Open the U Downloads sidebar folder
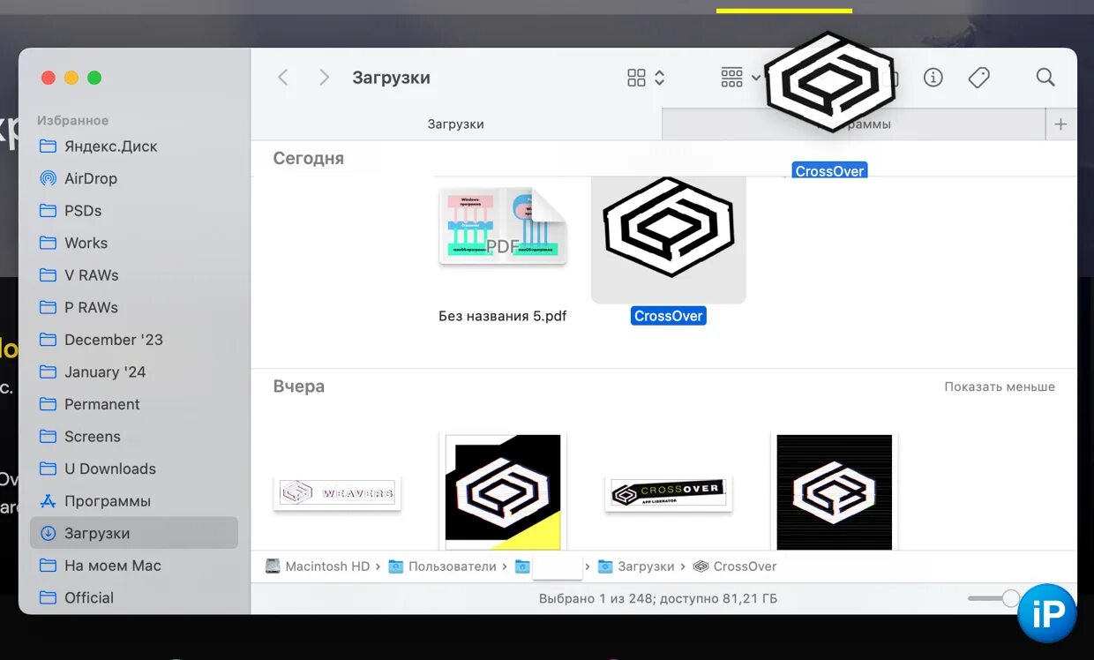1094x660 pixels. (x=134, y=469)
